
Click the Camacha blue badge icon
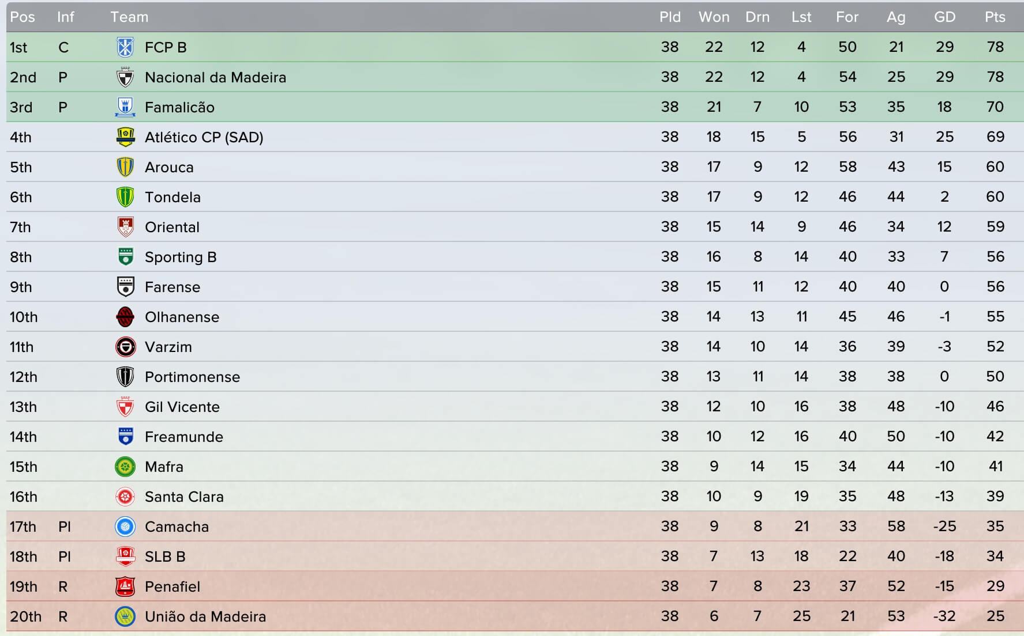(125, 527)
